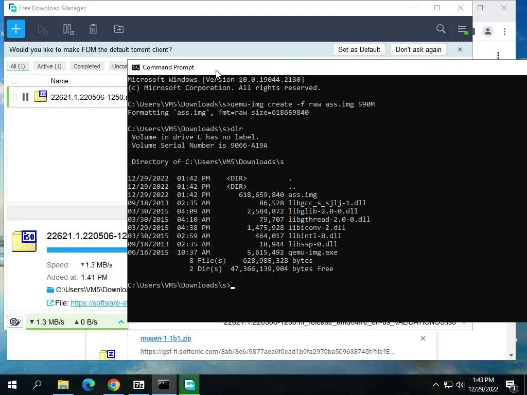527x395 pixels.
Task: Open Microsoft Edge from taskbar
Action: pos(89,385)
